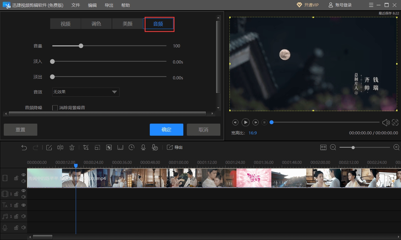Lock the text track 1
Screen dimensions: 401x240
[16, 205]
